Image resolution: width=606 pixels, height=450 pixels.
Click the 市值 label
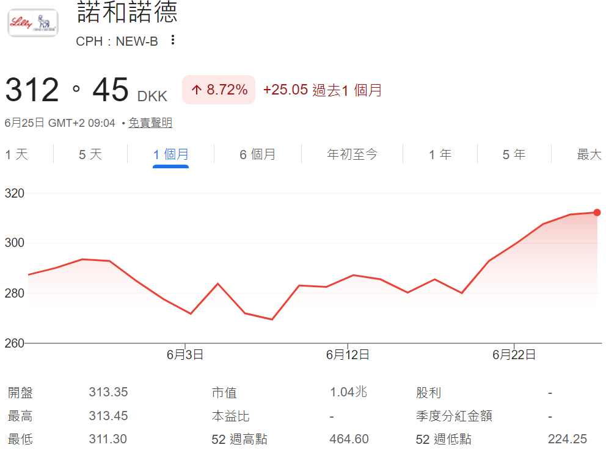click(224, 393)
